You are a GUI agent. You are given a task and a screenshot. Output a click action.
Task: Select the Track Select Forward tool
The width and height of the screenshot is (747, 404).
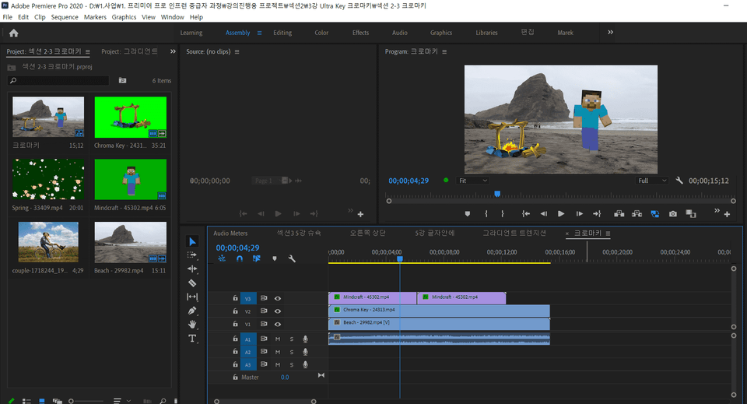click(x=192, y=255)
